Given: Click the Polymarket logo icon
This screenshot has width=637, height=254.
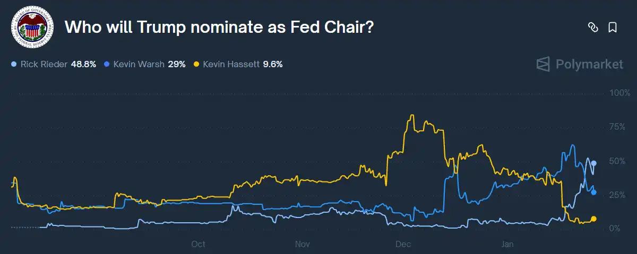Looking at the screenshot, I should 543,65.
